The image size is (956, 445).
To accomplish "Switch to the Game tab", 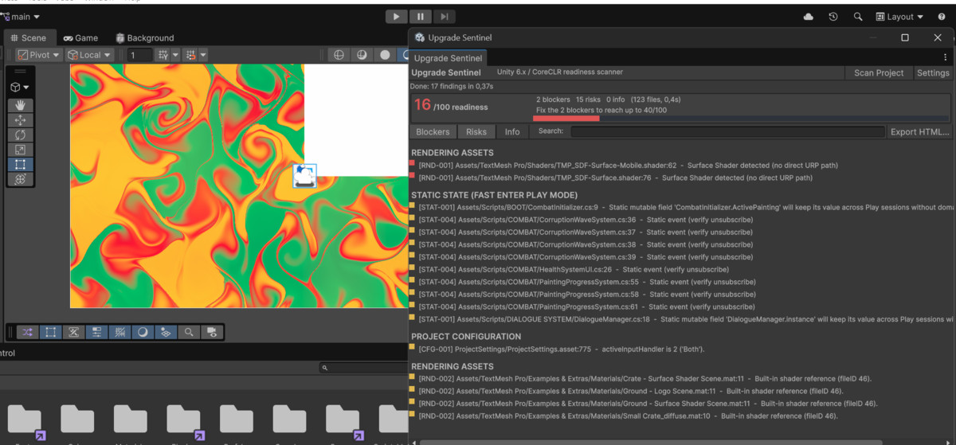I will tap(80, 37).
